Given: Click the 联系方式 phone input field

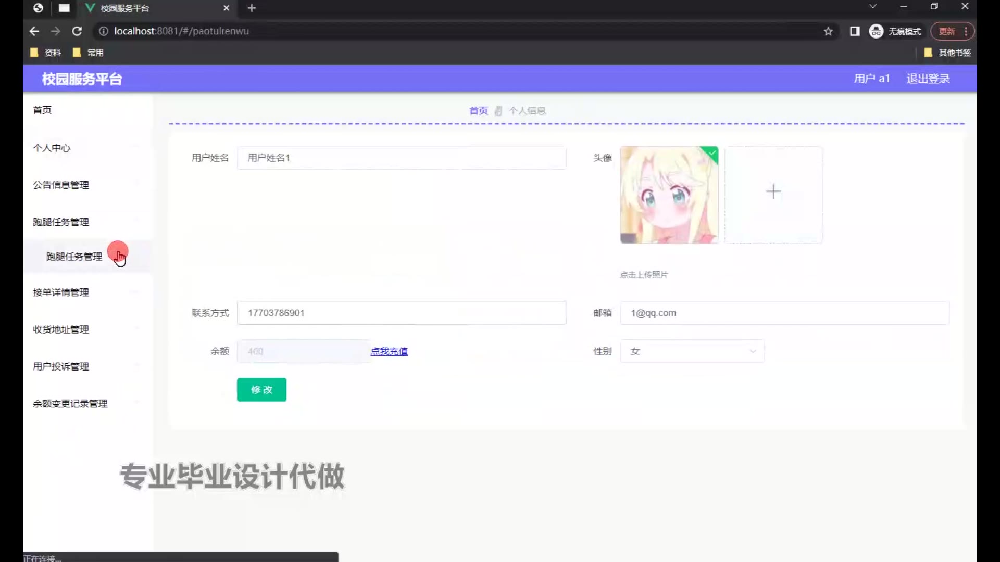Looking at the screenshot, I should 401,313.
